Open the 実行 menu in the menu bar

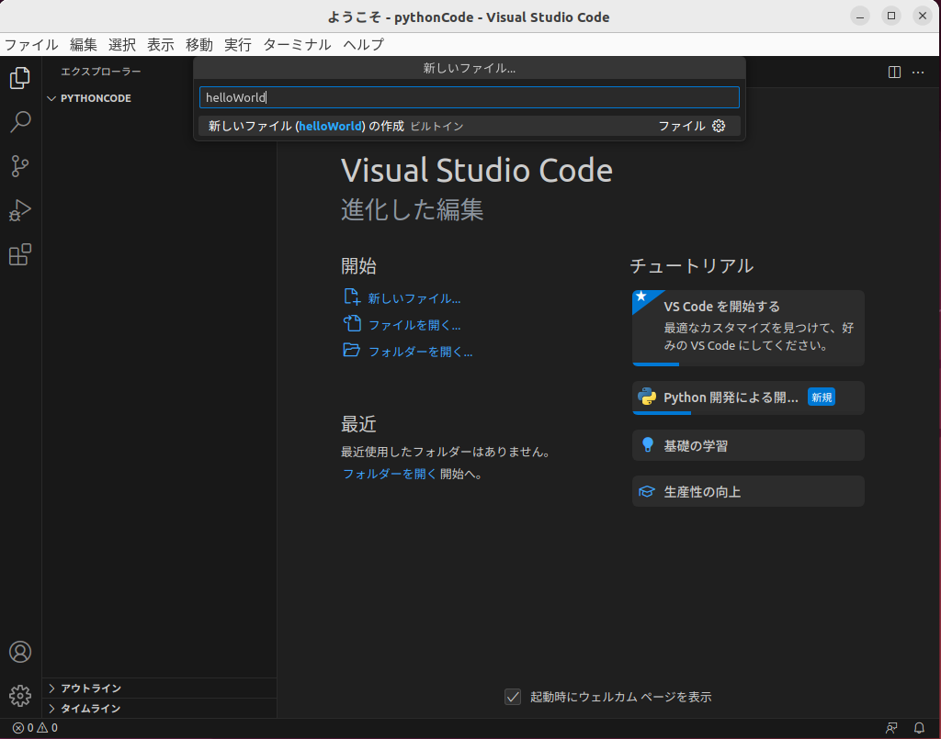[x=237, y=43]
